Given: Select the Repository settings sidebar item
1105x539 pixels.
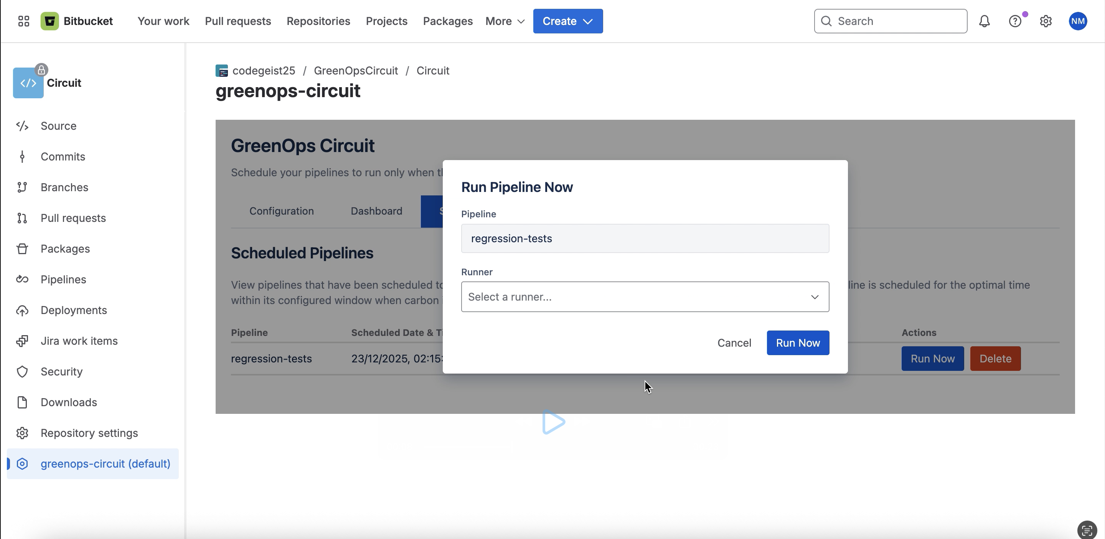Looking at the screenshot, I should 89,433.
